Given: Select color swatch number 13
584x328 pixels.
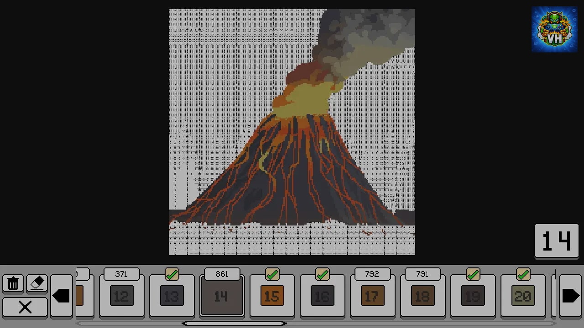Looking at the screenshot, I should pyautogui.click(x=172, y=297).
